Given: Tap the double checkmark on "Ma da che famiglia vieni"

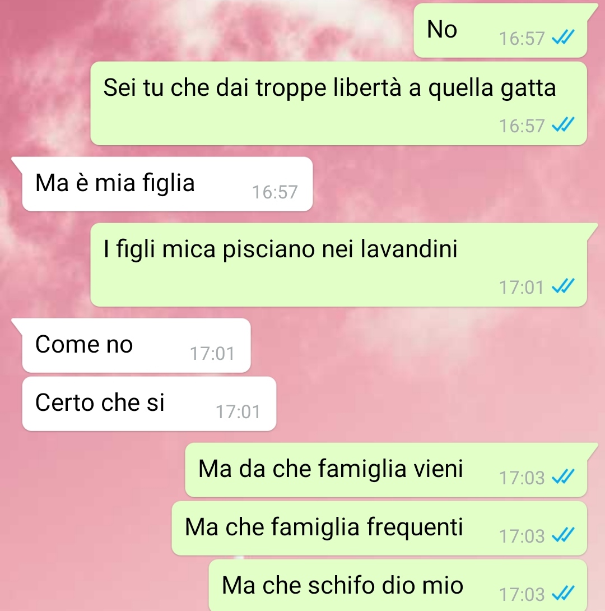Looking at the screenshot, I should click(563, 477).
